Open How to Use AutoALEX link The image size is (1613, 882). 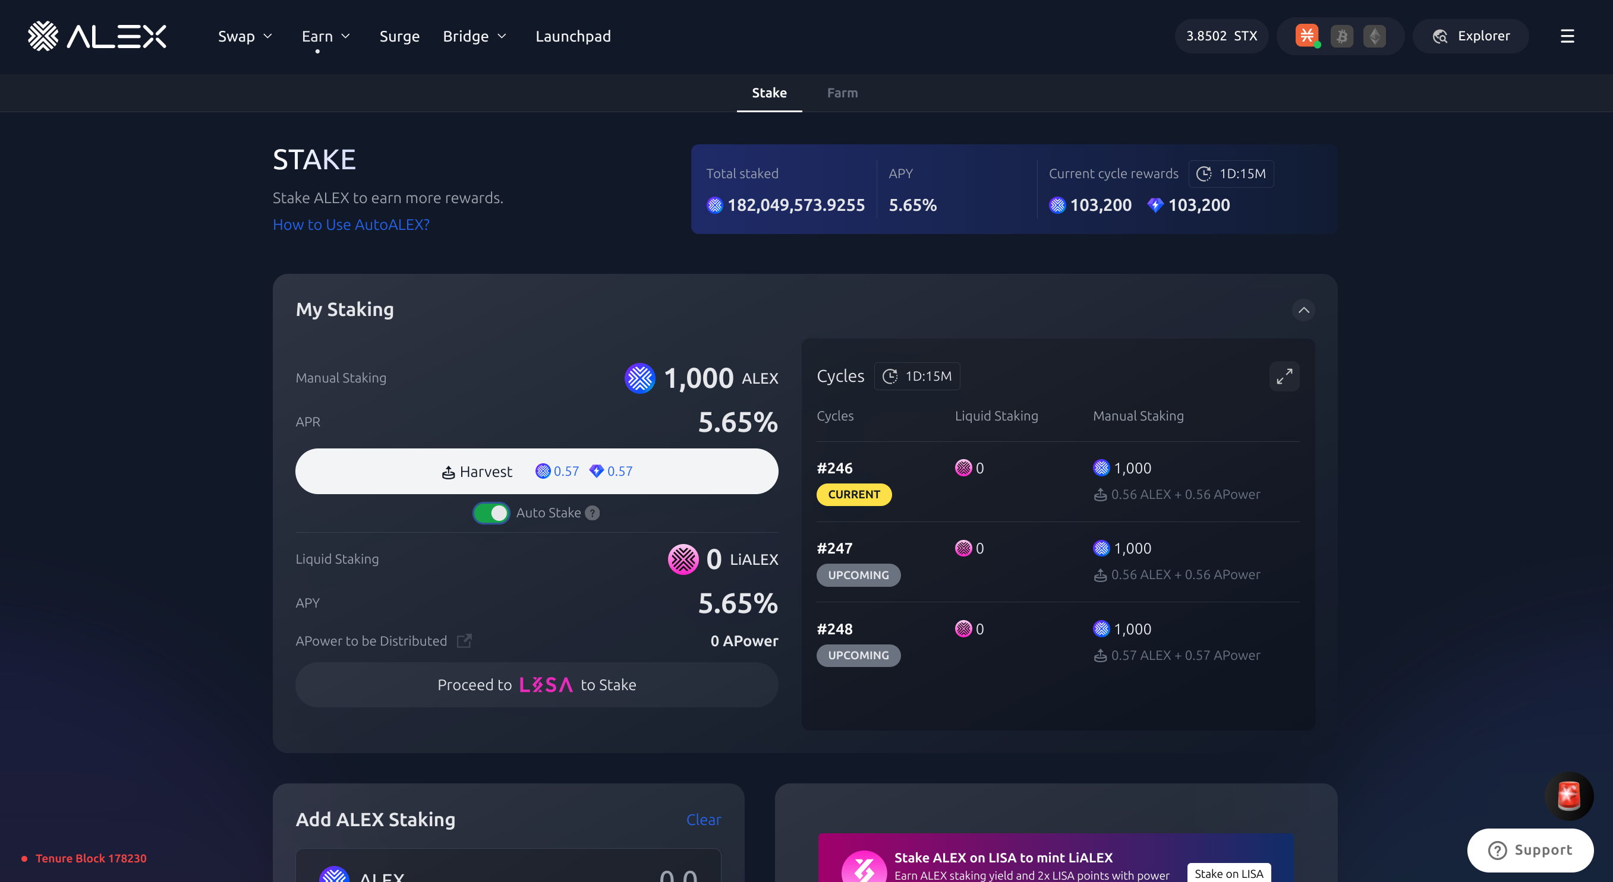click(351, 224)
